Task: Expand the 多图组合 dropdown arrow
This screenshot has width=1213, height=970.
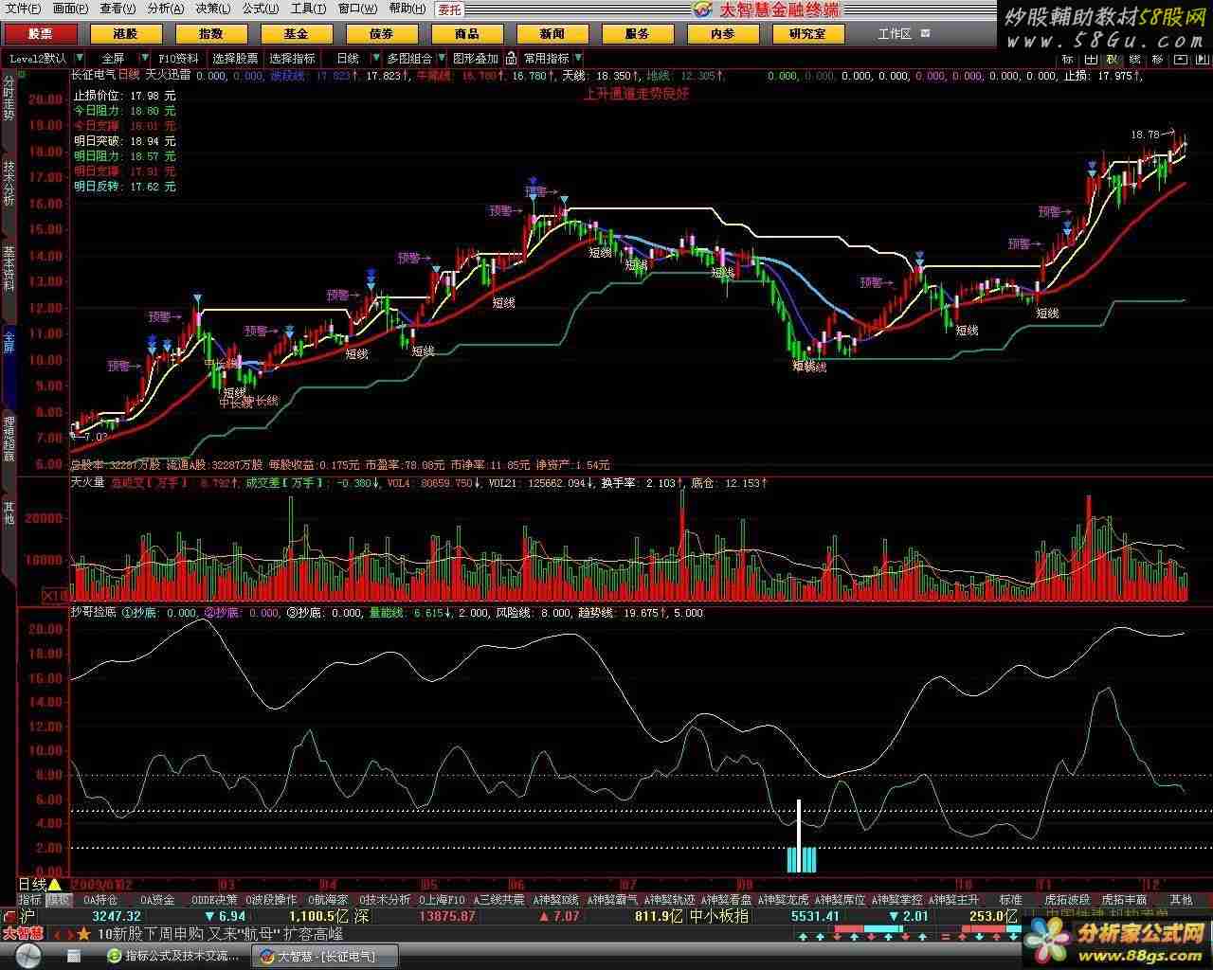Action: (442, 58)
